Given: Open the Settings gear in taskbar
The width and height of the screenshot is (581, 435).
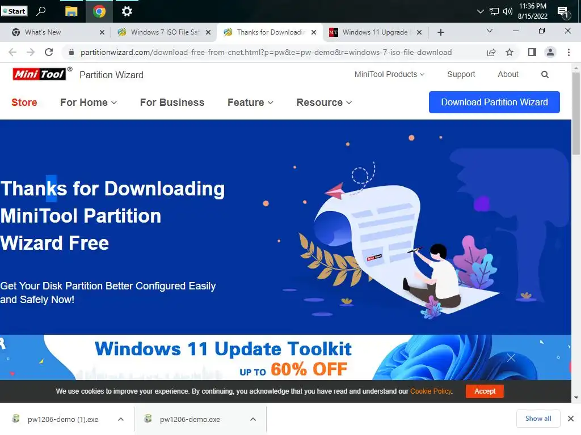Looking at the screenshot, I should click(x=127, y=11).
